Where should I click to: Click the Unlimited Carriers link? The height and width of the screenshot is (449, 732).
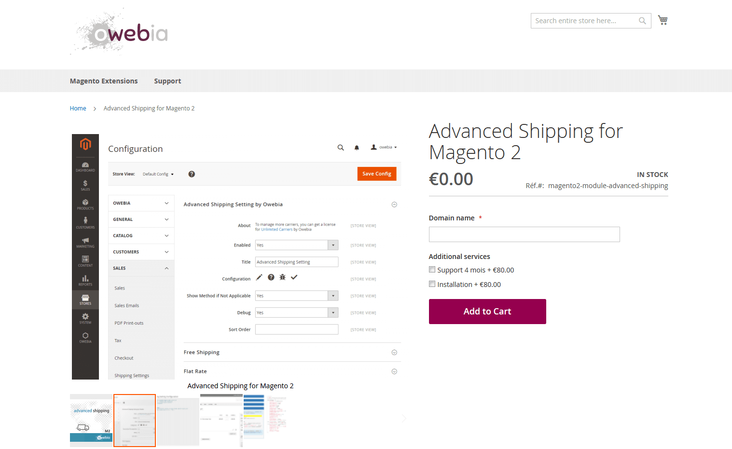click(x=277, y=230)
